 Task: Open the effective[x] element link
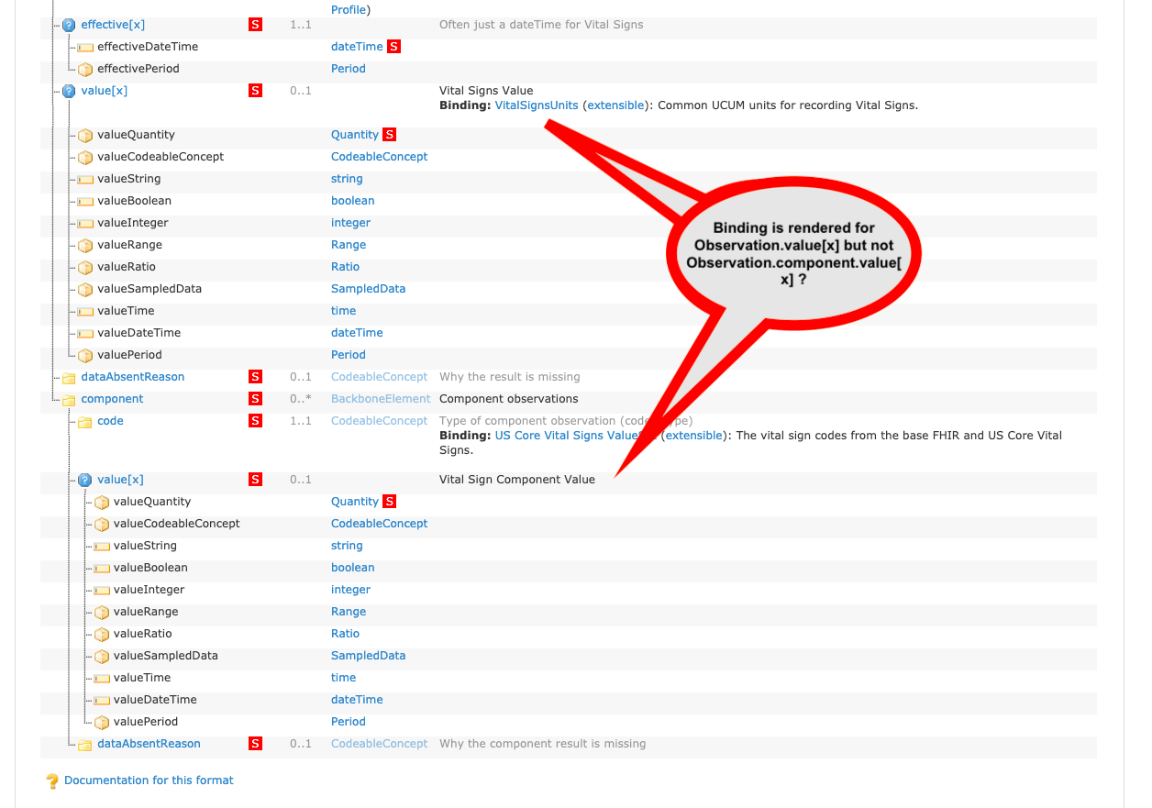click(113, 25)
